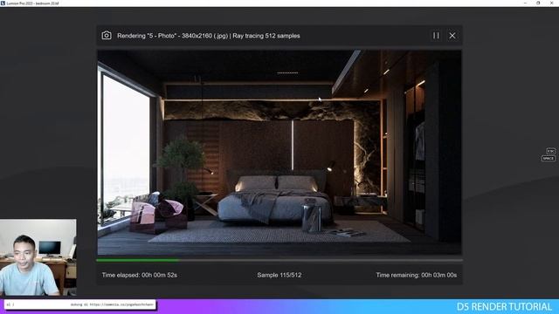The width and height of the screenshot is (559, 314).
Task: Close the Lumion application window
Action: point(551,3)
